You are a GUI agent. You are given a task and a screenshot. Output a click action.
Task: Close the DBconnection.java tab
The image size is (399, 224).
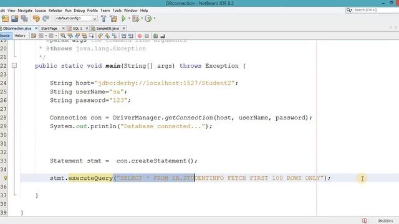[x=36, y=29]
